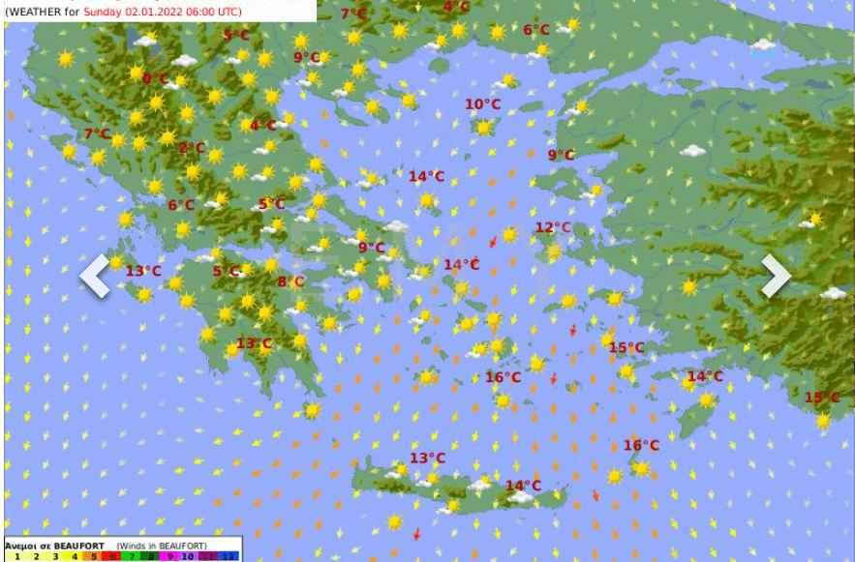Click the 6°C label at top right
Screen dimensions: 855x562
point(536,30)
